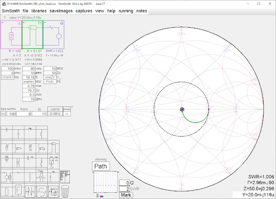Viewport: 276px width, 199px height.
Task: Click the center marker on the Smith chart
Action: pyautogui.click(x=182, y=109)
